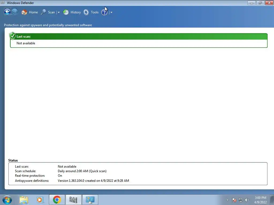Click the Windows Defender title bar icon

[2, 3]
